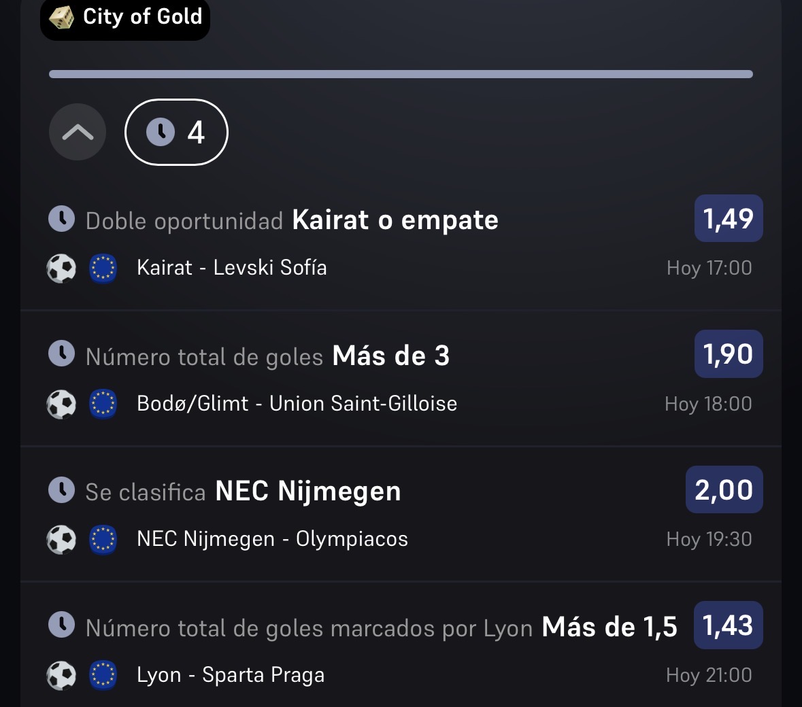Click soccer ball icon for Kairat match
This screenshot has height=707, width=802.
point(61,269)
